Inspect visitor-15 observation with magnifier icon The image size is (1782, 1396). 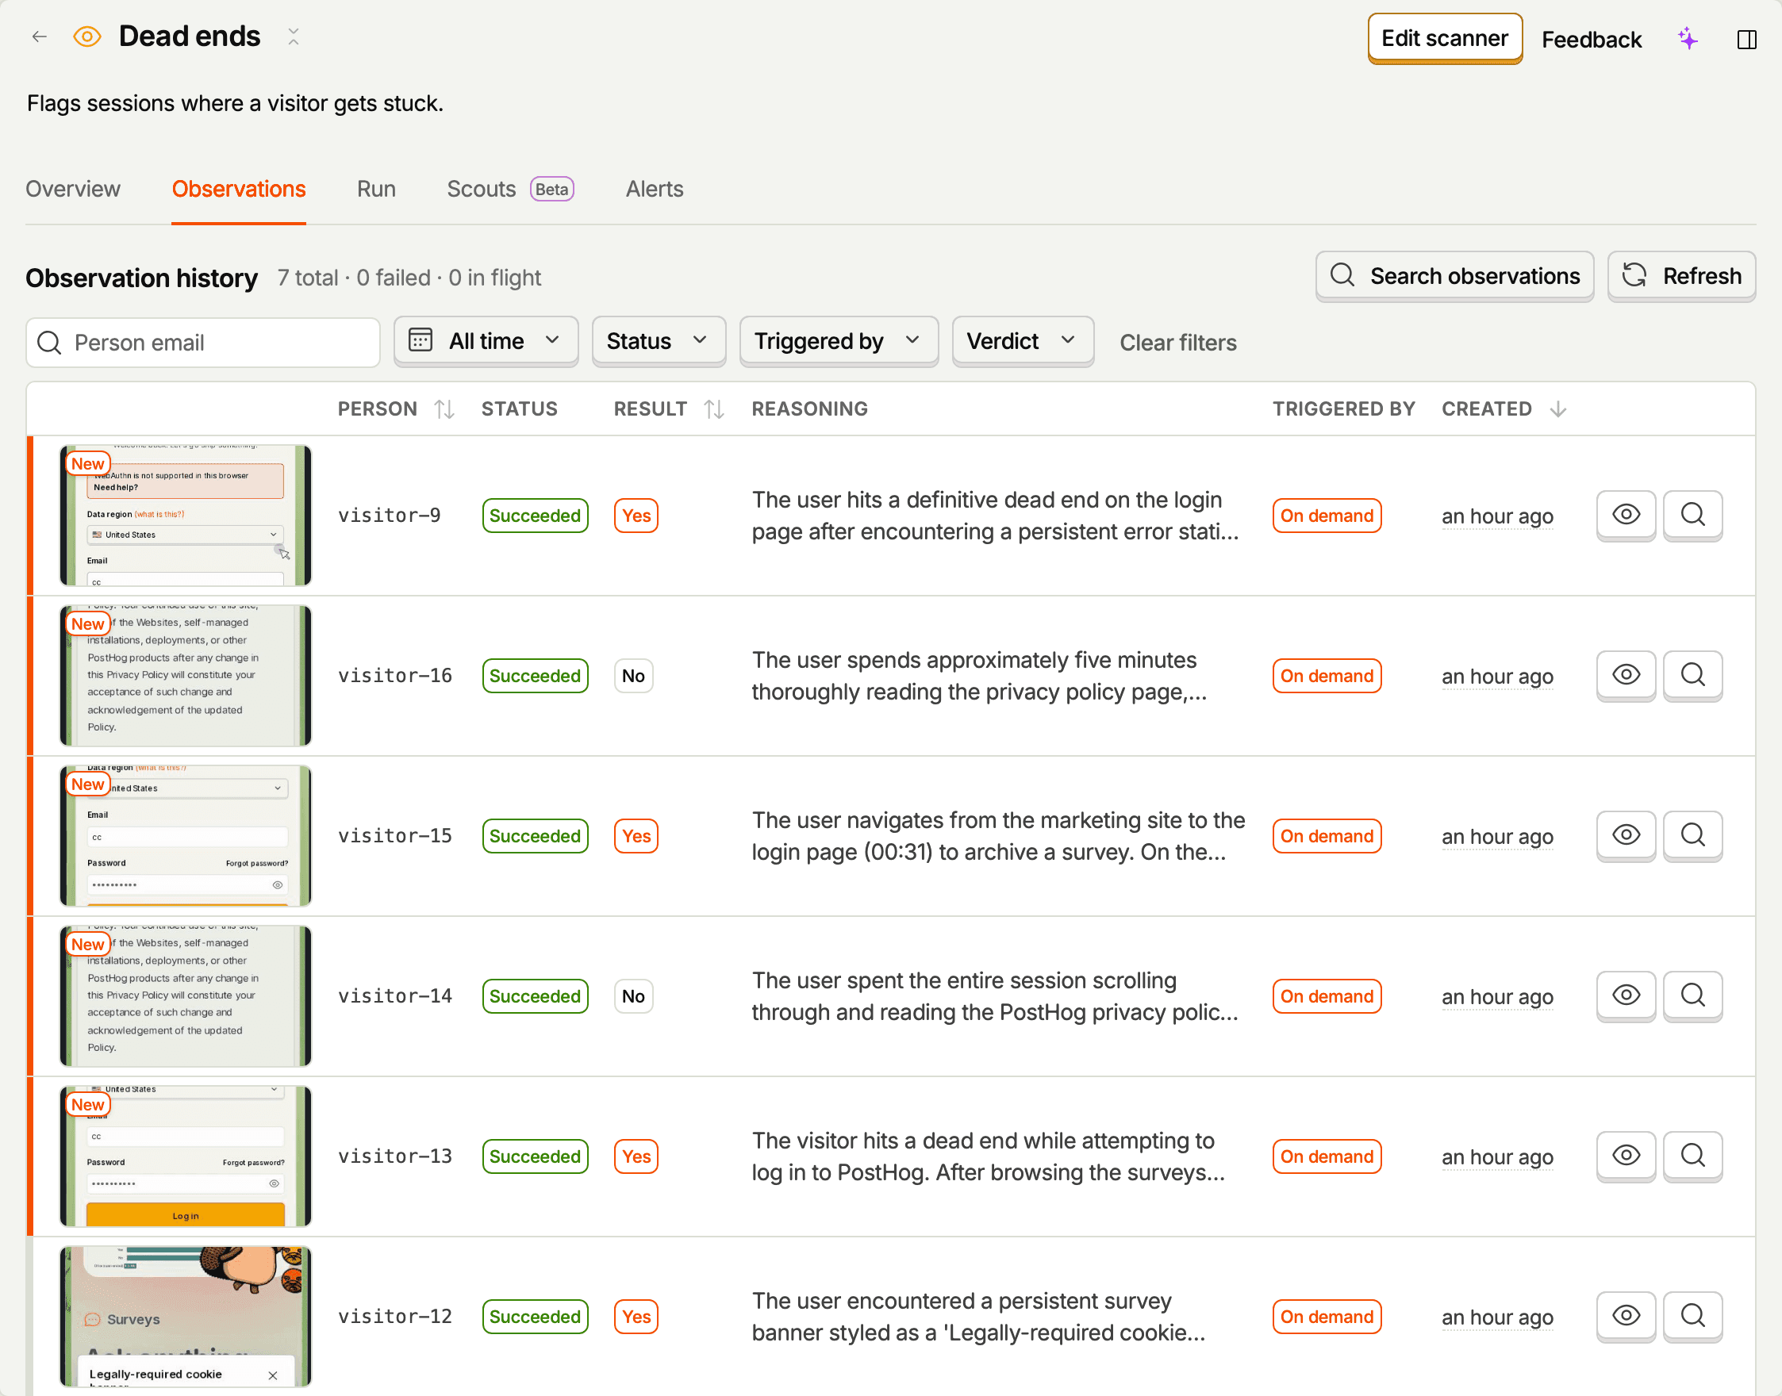[x=1693, y=835]
